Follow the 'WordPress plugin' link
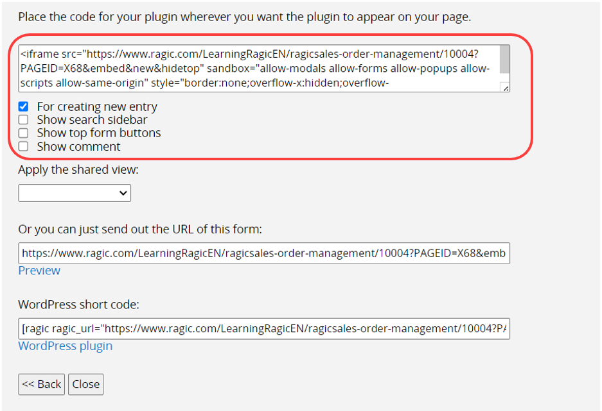 tap(65, 346)
